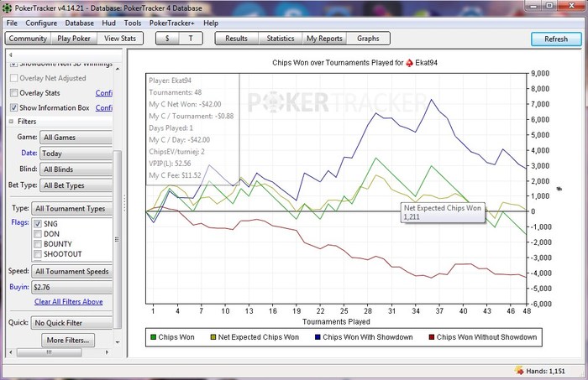
Task: Click the Date filter label link
Action: point(29,153)
